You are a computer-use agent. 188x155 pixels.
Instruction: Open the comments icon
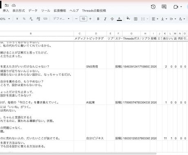(164, 7)
